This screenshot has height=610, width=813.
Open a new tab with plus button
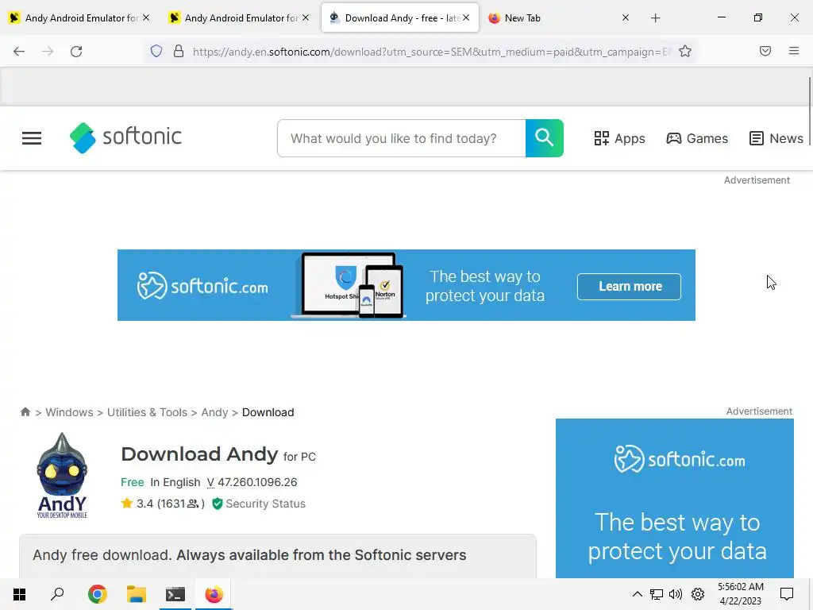coord(655,18)
